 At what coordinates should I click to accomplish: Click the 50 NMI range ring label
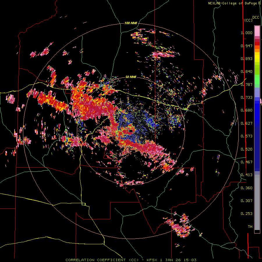[x=131, y=77]
